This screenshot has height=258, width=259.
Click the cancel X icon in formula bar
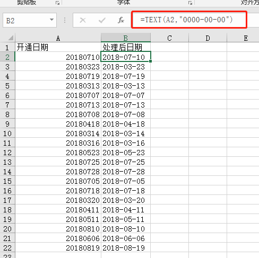click(x=83, y=20)
